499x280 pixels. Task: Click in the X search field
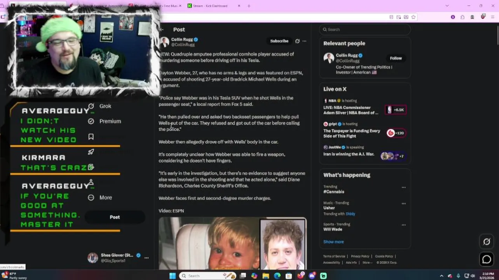pyautogui.click(x=365, y=30)
